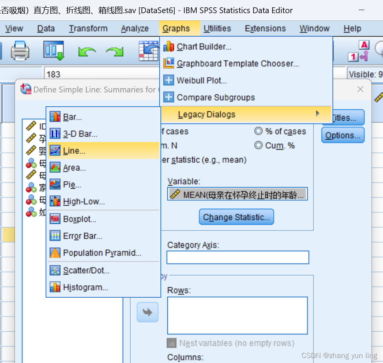383x363 pixels.
Task: Click the Compare Subgroups plus icon
Action: point(169,97)
